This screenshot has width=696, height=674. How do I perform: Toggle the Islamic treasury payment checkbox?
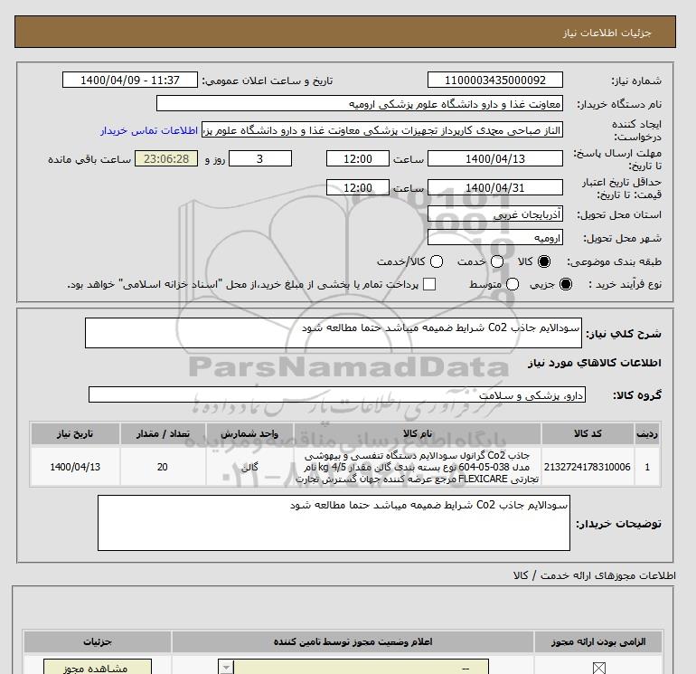coord(429,284)
